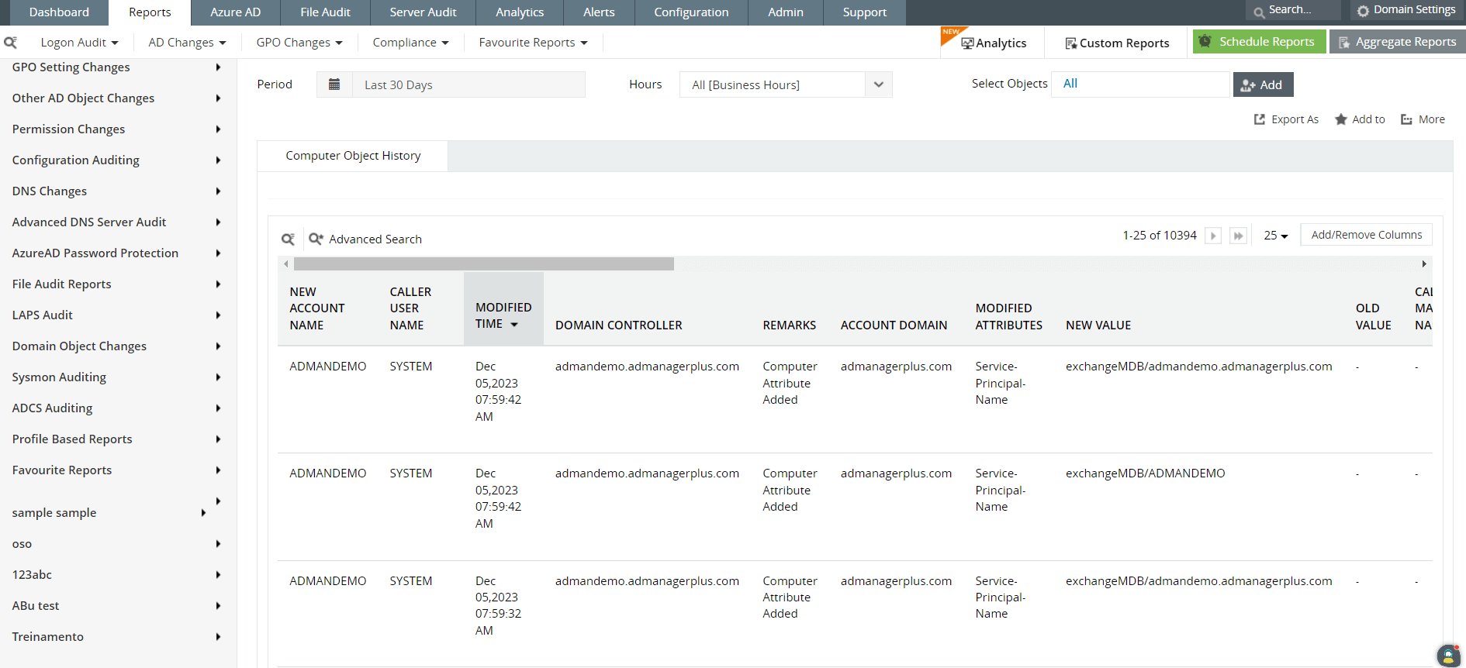Click the table quick search magnifier icon
The height and width of the screenshot is (668, 1466).
(288, 239)
